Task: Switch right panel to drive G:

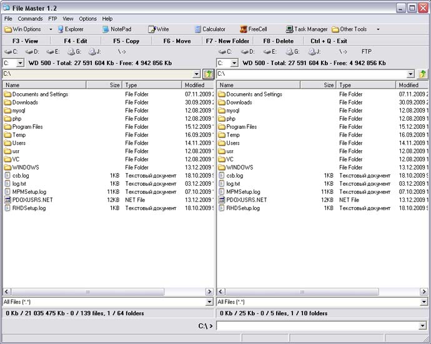Action: coord(292,51)
